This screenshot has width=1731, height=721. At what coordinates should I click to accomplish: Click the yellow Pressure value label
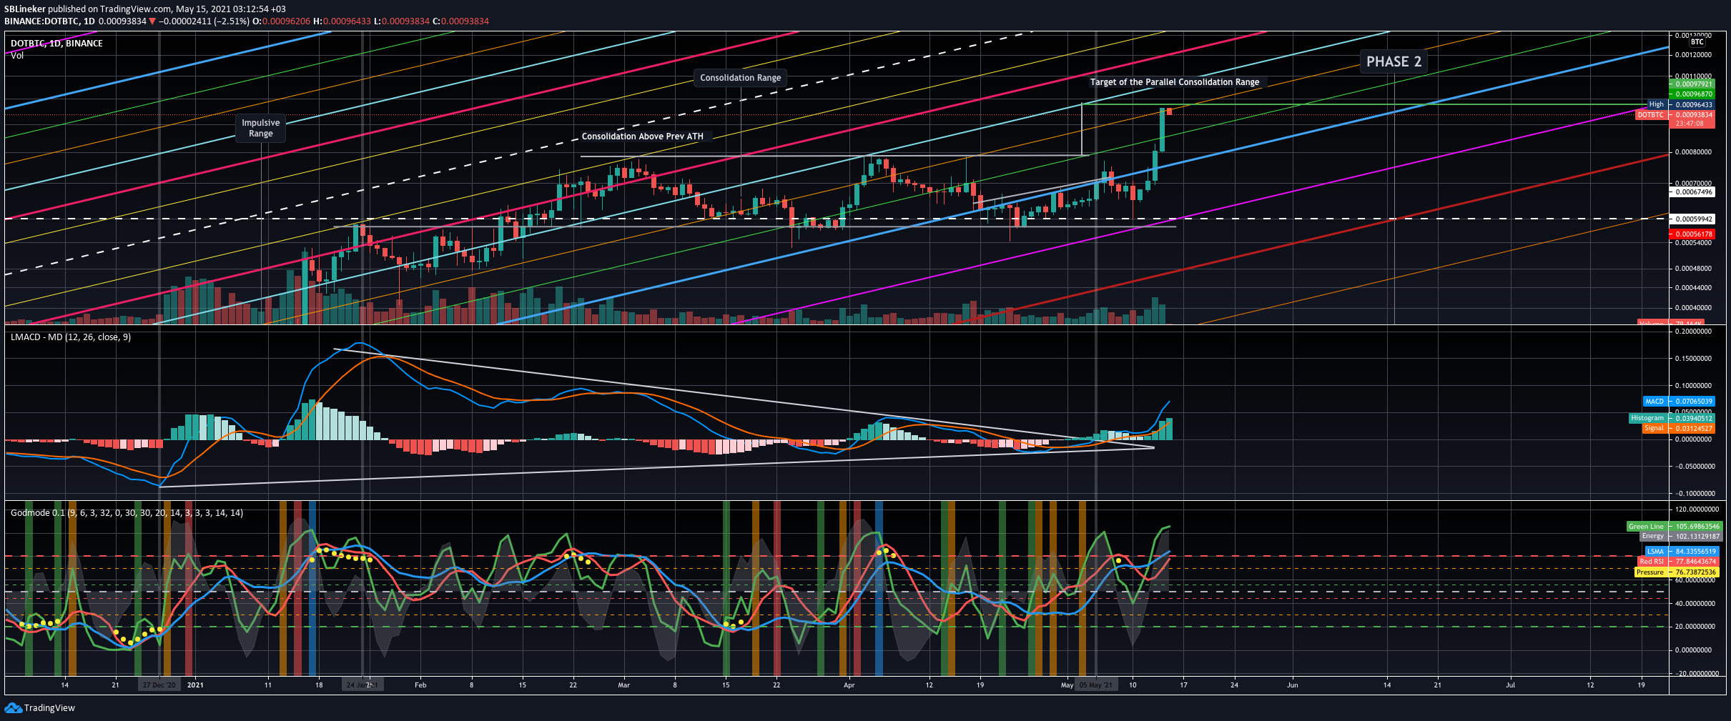[1677, 572]
